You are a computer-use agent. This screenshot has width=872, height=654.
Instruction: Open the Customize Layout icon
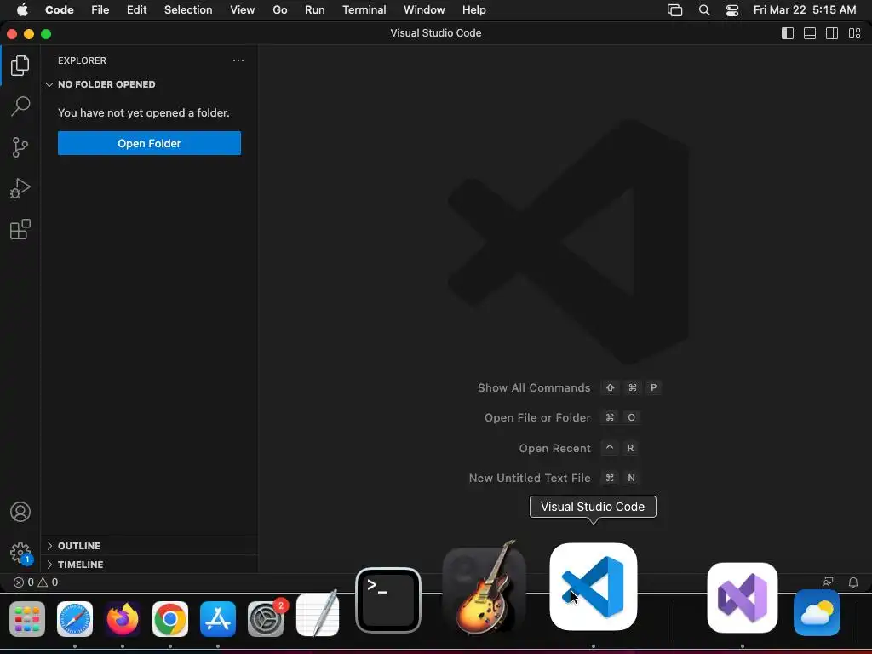click(855, 33)
